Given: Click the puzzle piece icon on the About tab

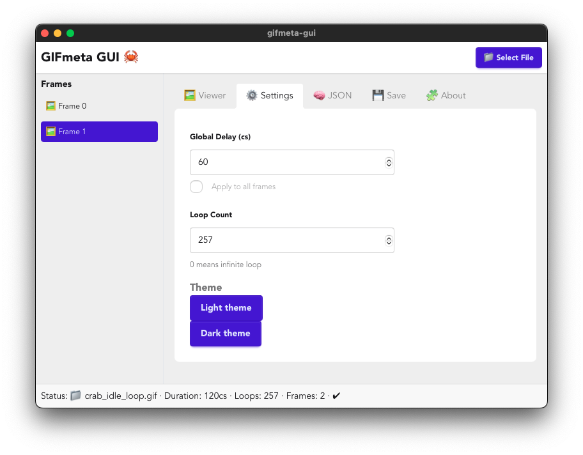Looking at the screenshot, I should pos(431,95).
